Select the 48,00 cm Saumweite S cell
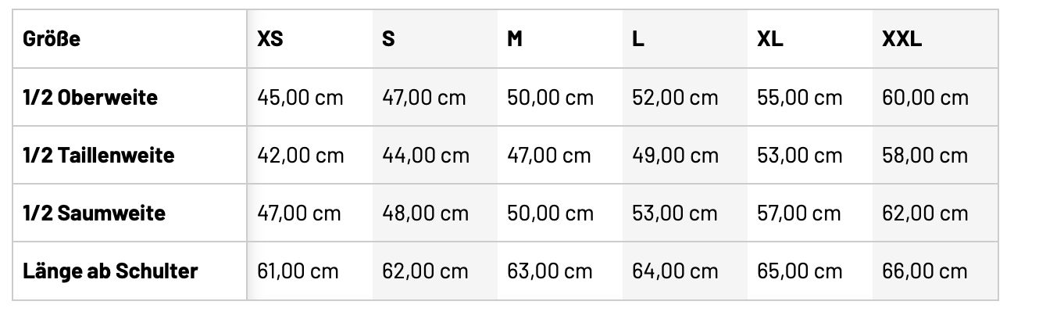This screenshot has width=1039, height=319. point(425,213)
